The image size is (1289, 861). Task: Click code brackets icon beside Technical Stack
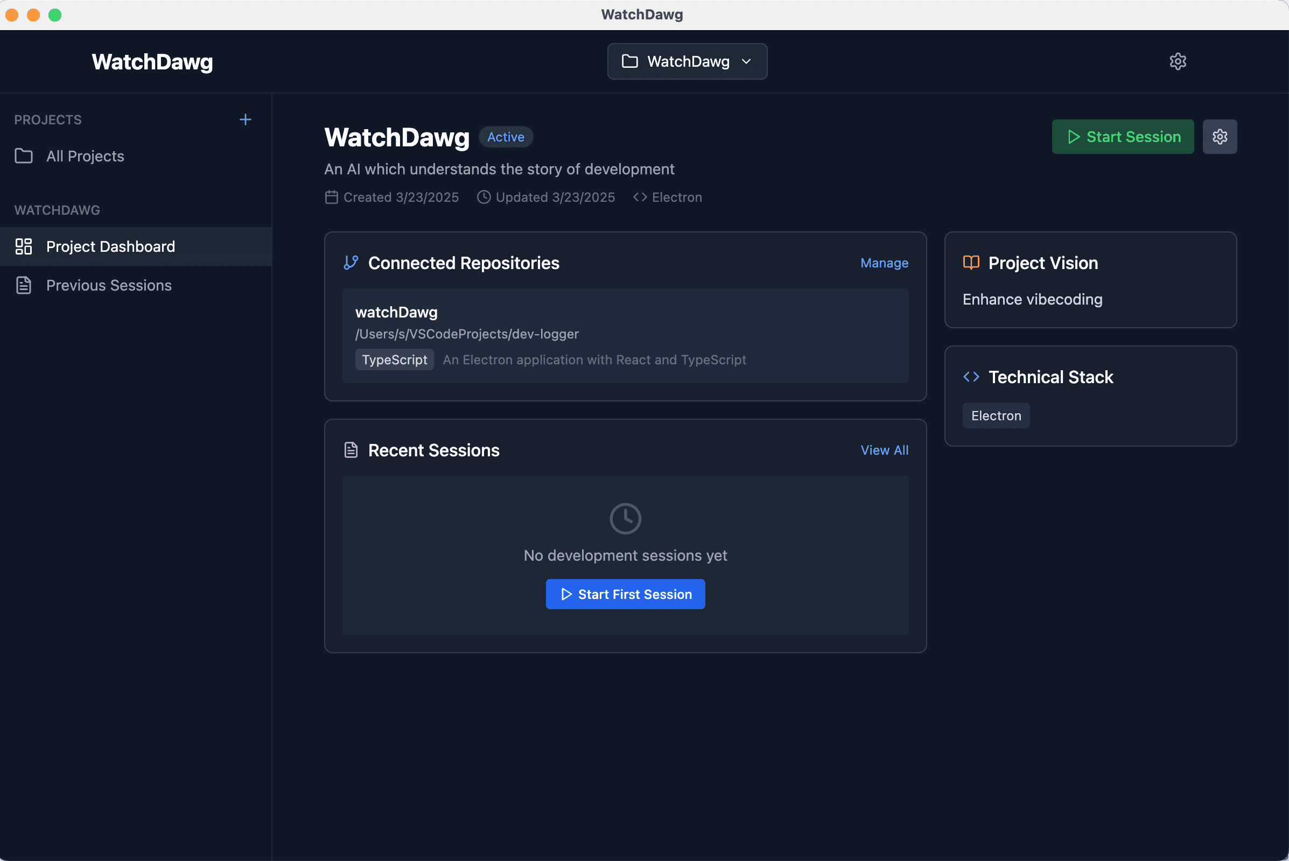click(971, 377)
